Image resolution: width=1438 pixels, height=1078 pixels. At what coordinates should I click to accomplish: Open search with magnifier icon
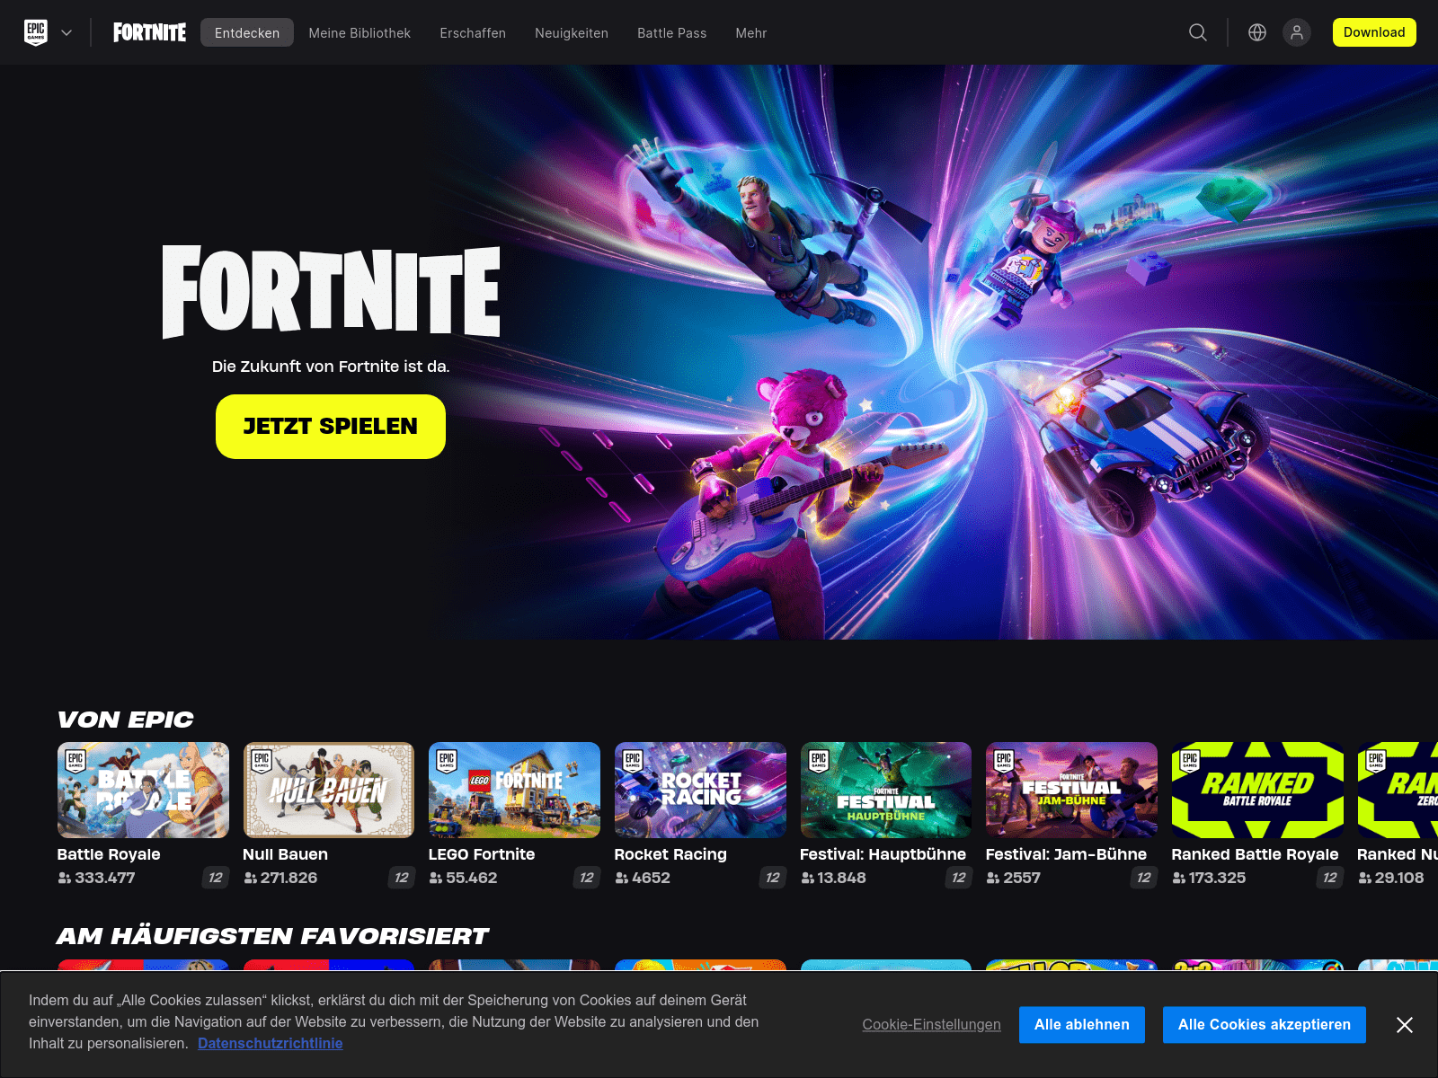pos(1198,32)
